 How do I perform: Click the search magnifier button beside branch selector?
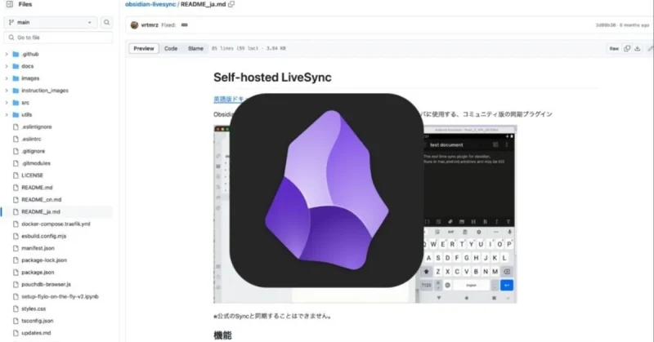107,23
